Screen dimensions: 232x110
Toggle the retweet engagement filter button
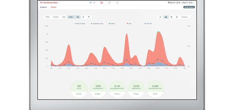[x=78, y=17]
